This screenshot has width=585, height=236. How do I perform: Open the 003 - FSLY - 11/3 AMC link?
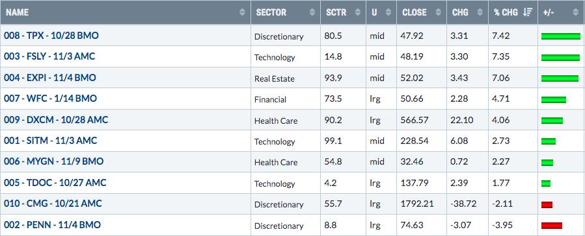coord(49,56)
